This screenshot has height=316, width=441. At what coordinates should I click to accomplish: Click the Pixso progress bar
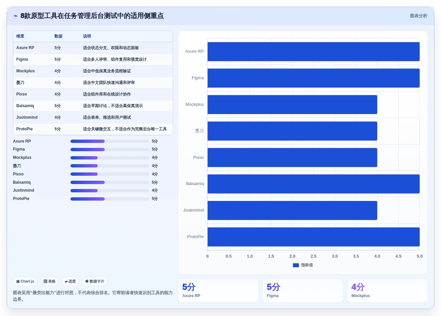click(110, 174)
